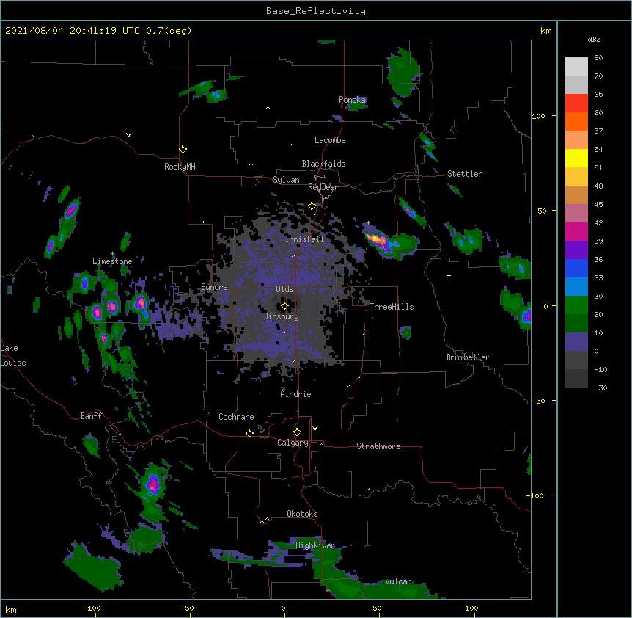Click the Airdrie label
The height and width of the screenshot is (618, 632).
[295, 394]
